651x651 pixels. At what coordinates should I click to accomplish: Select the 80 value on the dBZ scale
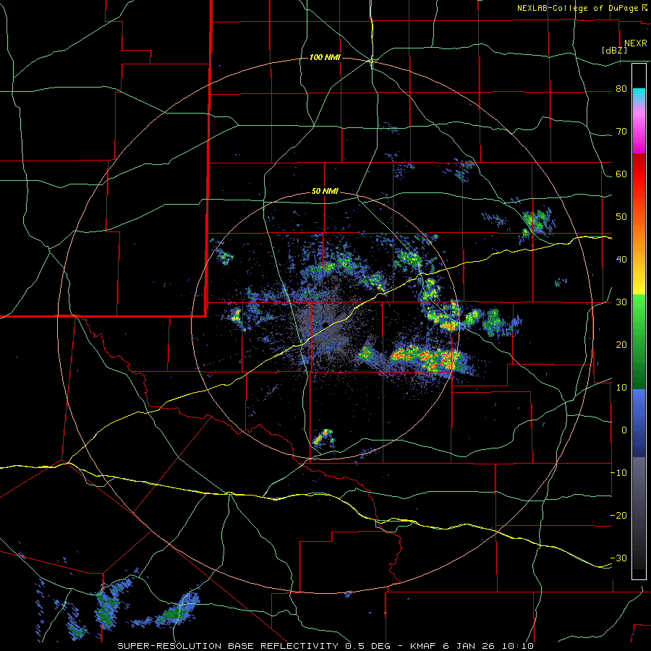click(621, 89)
